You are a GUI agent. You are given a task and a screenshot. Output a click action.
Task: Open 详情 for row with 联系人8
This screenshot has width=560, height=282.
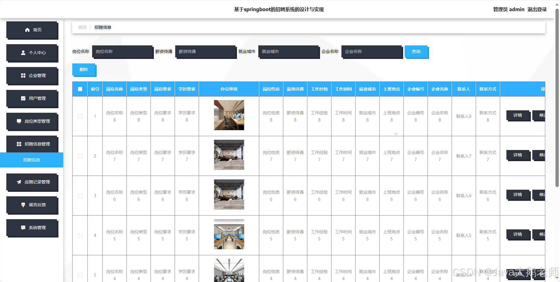pyautogui.click(x=518, y=115)
